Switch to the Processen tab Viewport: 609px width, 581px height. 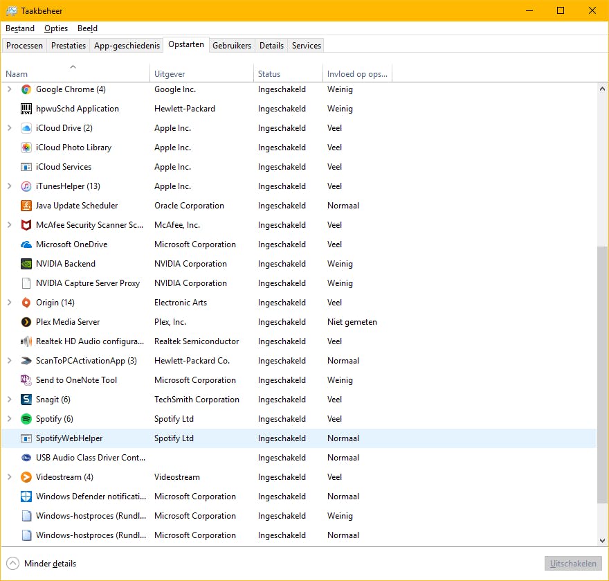point(24,46)
